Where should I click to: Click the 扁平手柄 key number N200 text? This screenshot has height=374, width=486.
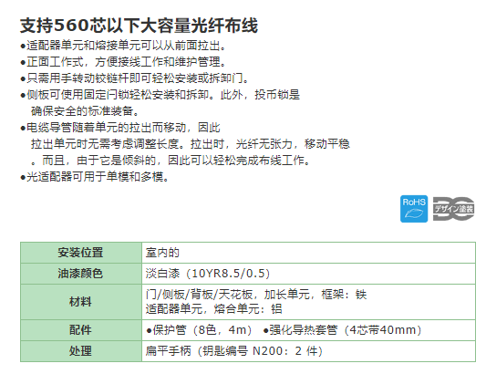click(x=234, y=351)
